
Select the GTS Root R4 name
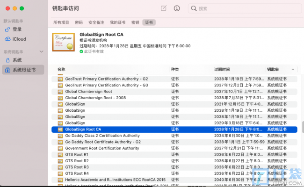[x=77, y=173]
